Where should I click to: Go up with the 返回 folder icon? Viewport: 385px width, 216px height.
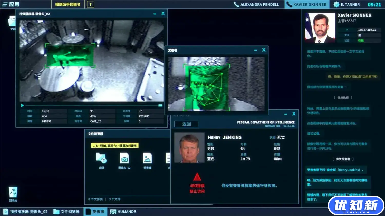tap(101, 160)
